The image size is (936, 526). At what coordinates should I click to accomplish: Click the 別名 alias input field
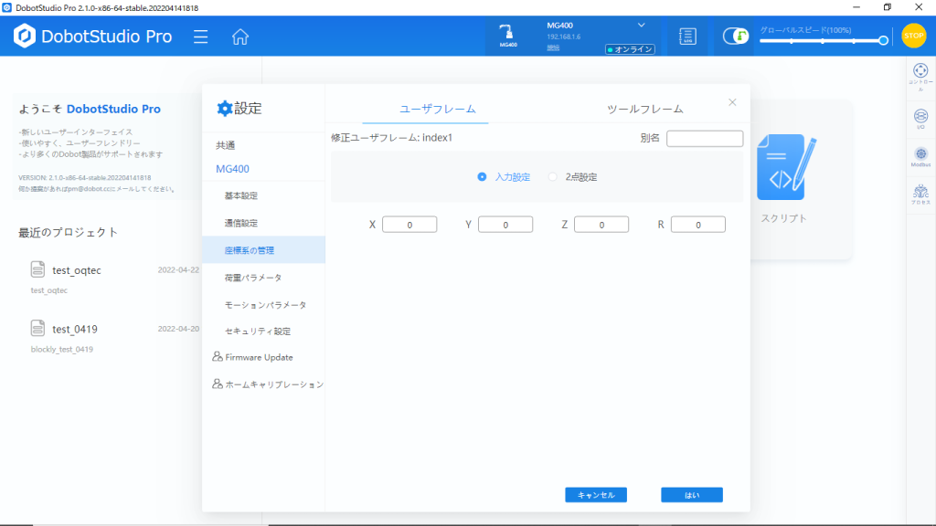point(705,139)
